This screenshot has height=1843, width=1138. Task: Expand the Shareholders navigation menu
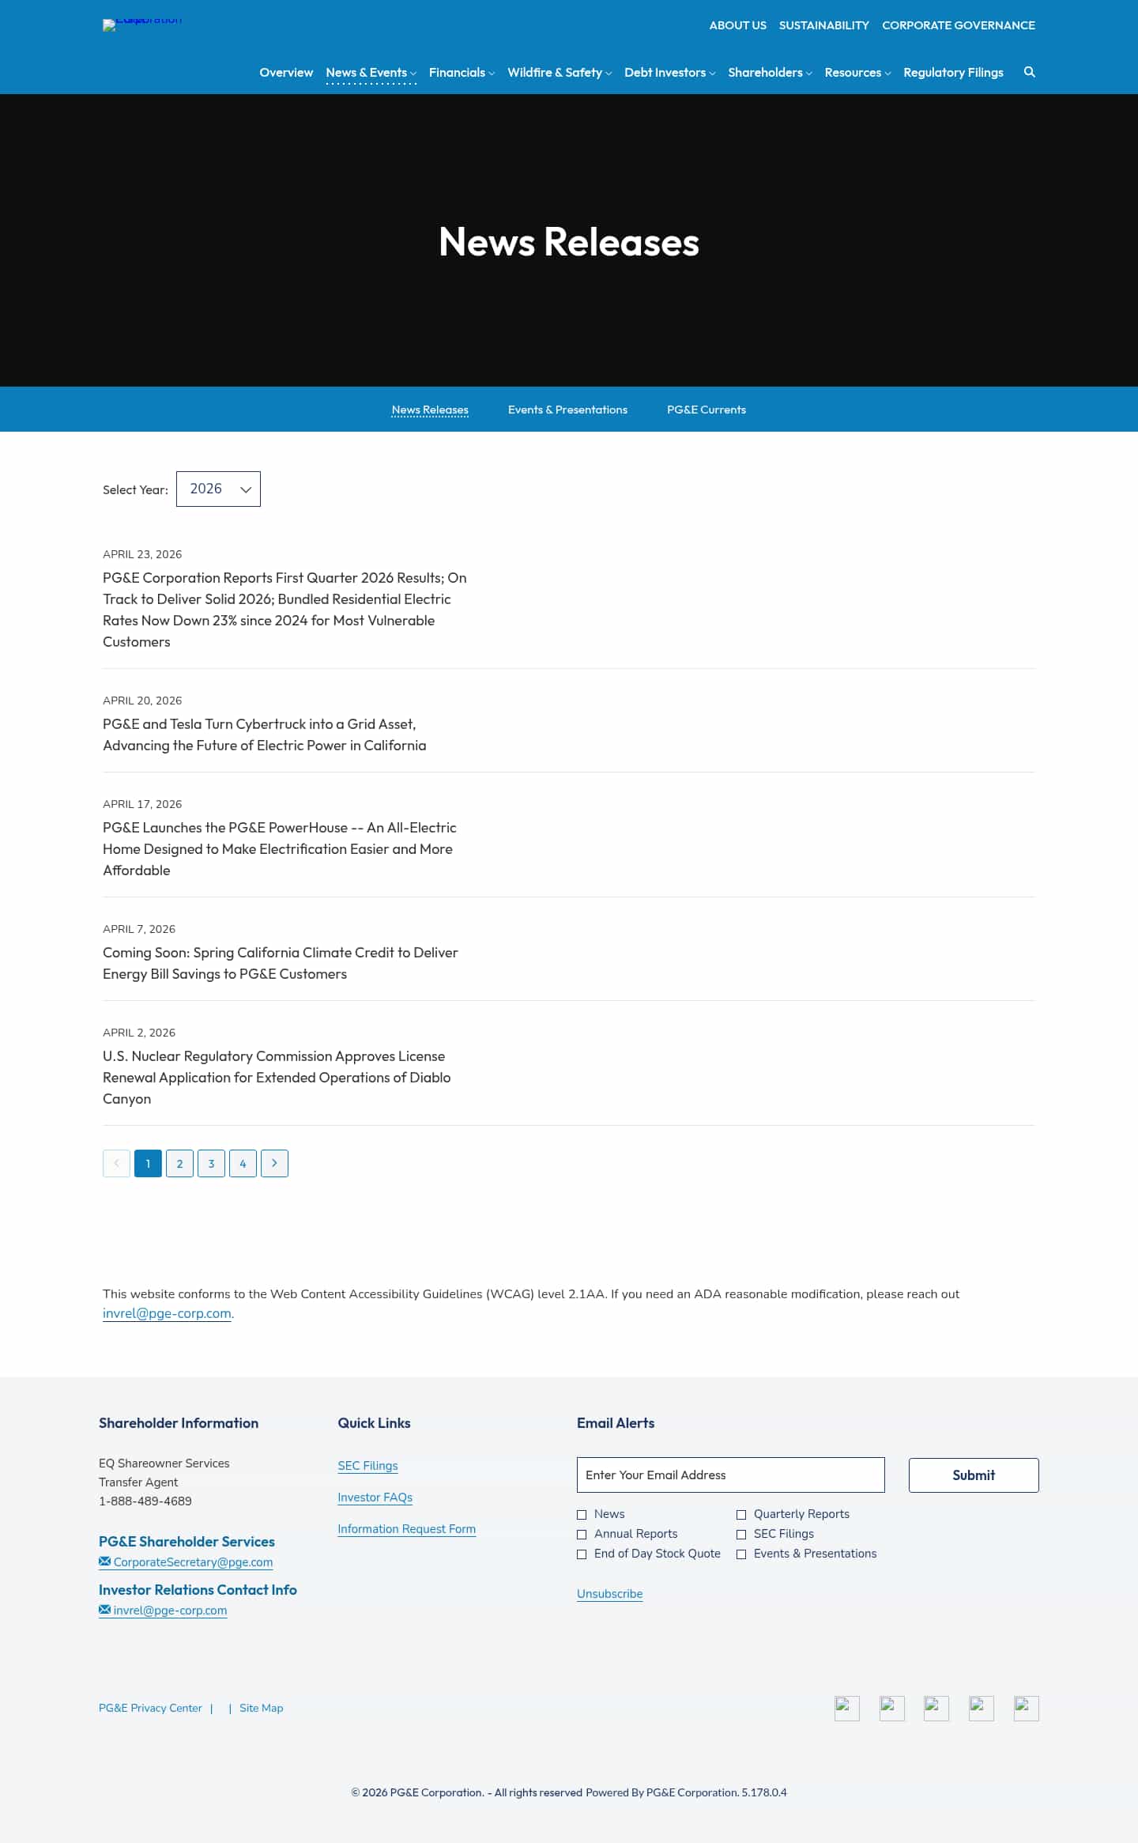pos(770,73)
